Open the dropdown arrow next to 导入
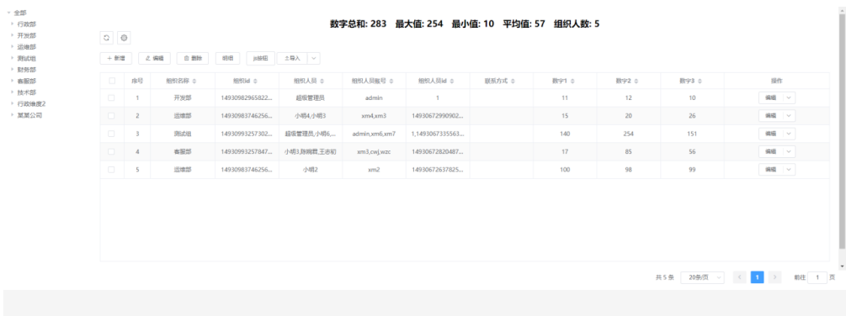The image size is (846, 316). tap(314, 58)
